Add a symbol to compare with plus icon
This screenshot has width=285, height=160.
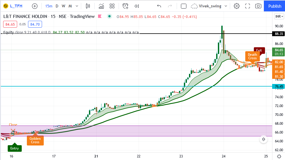35,6
